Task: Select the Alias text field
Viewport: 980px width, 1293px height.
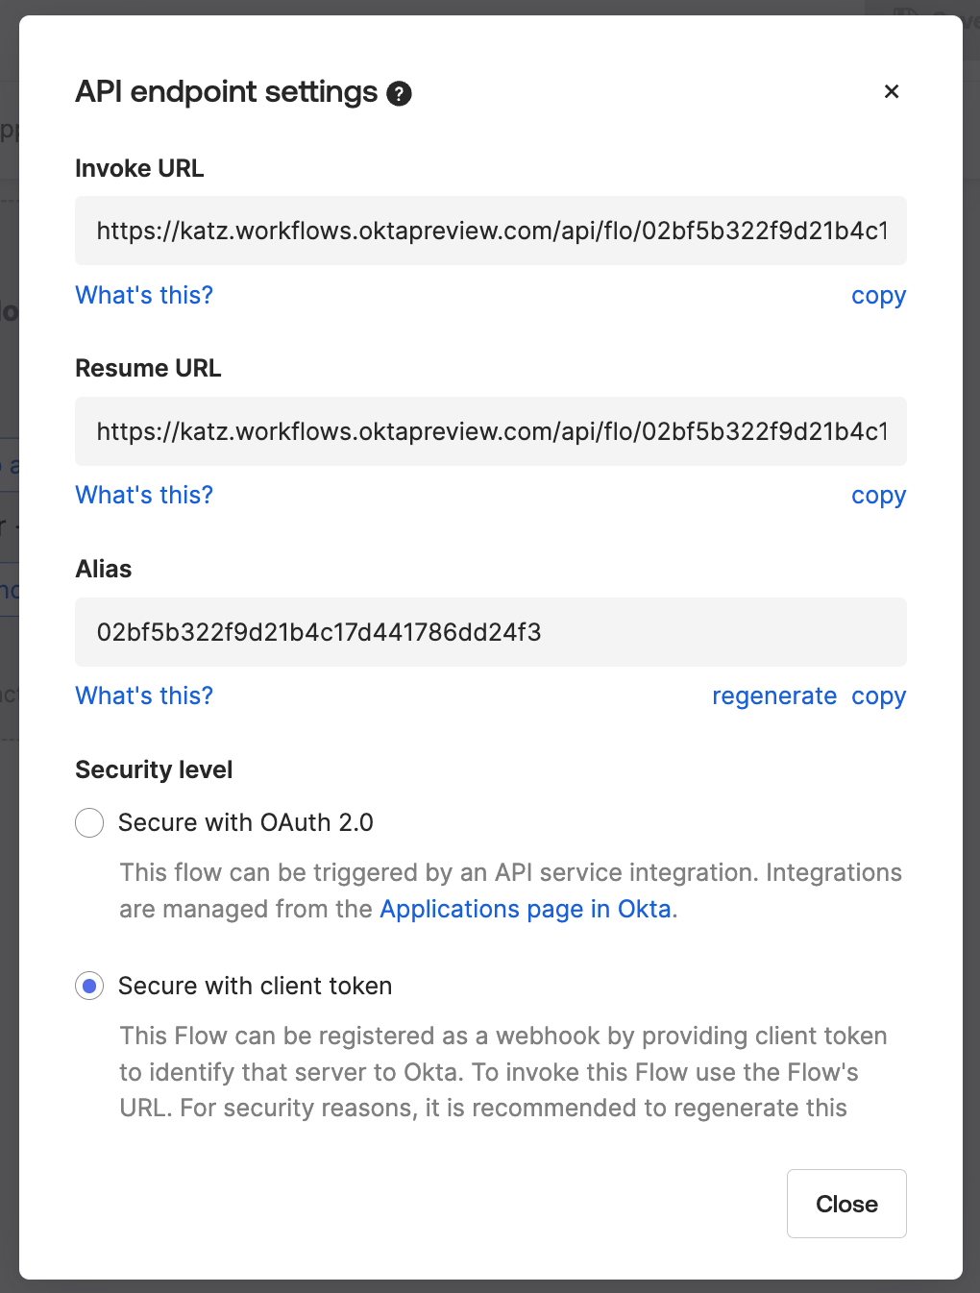Action: [490, 632]
